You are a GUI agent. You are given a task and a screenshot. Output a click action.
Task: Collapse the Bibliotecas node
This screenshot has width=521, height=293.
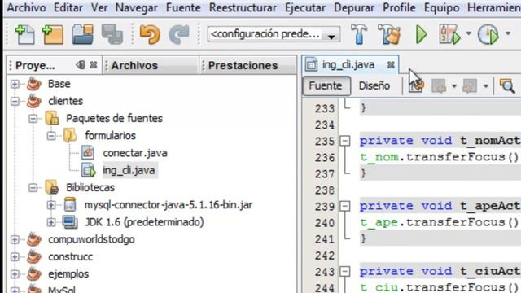click(x=33, y=187)
